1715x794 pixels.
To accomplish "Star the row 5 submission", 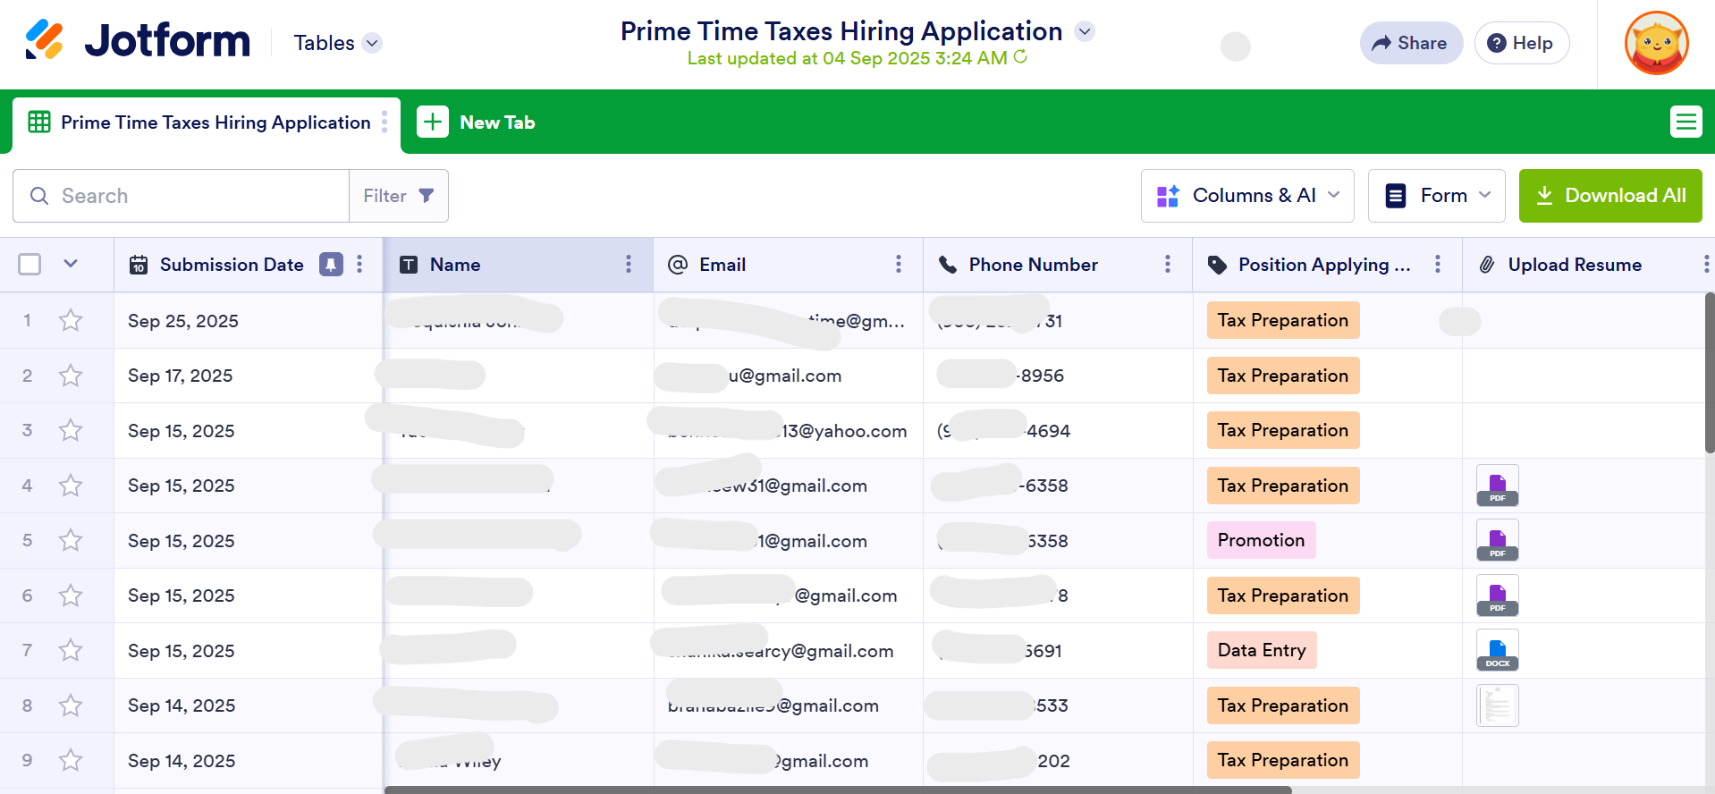I will pyautogui.click(x=71, y=541).
